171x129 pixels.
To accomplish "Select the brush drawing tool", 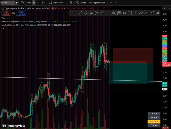I will pos(147,13).
